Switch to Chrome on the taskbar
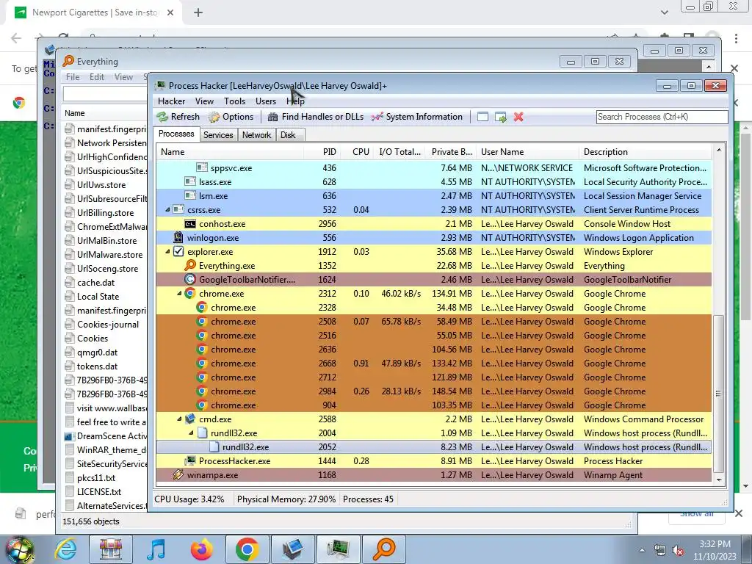 (247, 549)
